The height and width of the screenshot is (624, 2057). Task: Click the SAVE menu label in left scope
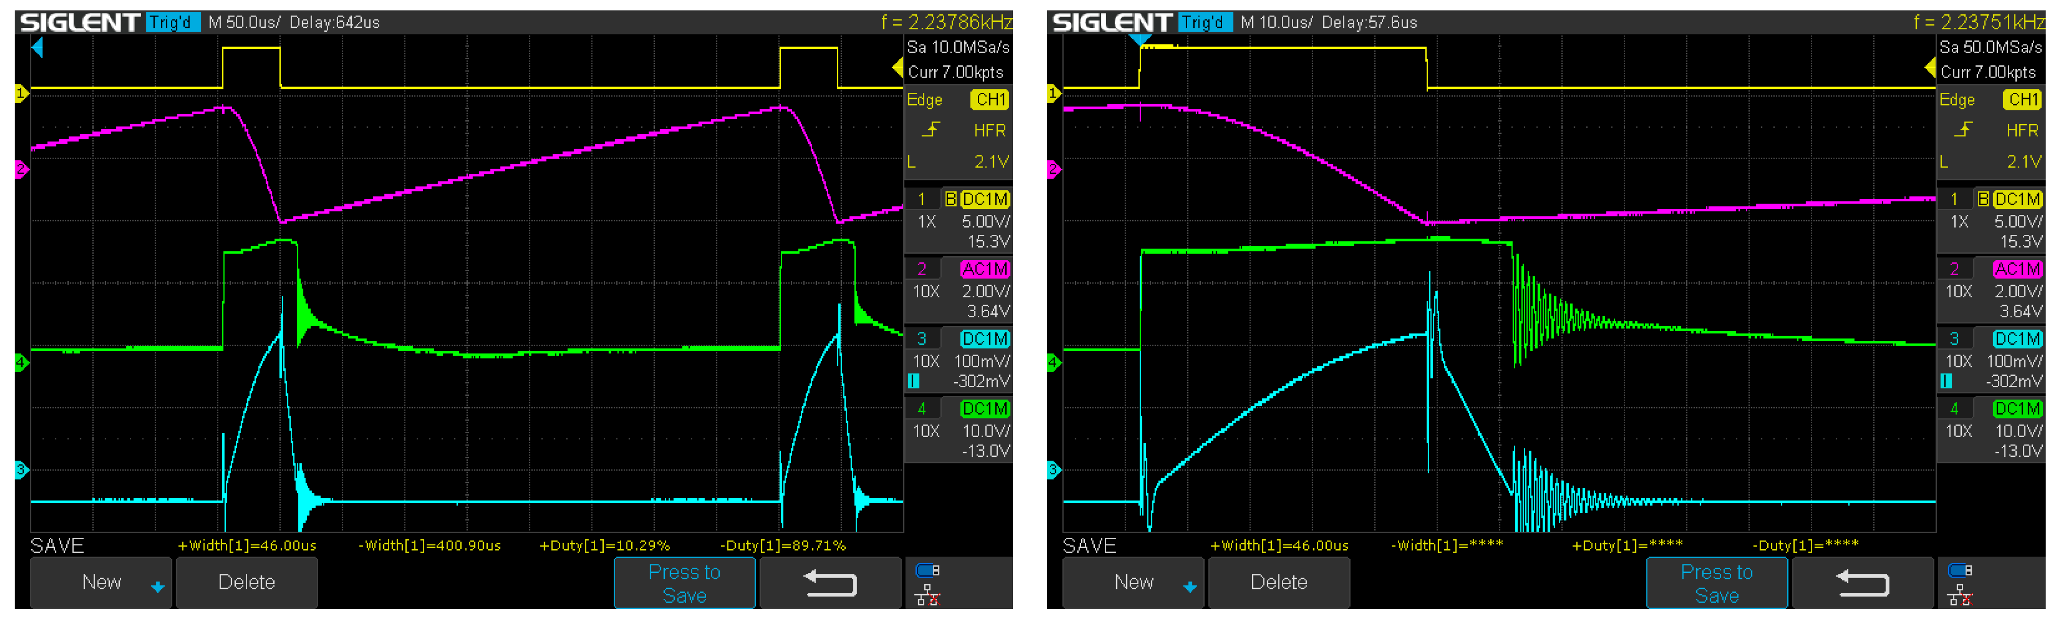[x=57, y=546]
